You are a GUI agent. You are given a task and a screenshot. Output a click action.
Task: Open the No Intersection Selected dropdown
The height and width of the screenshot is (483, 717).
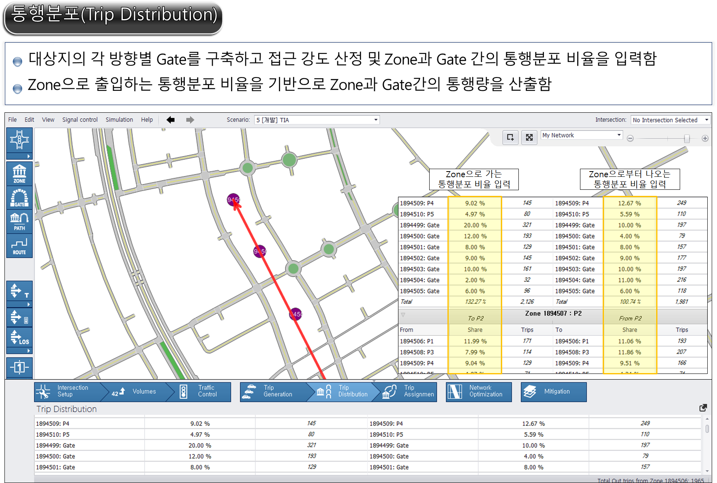[x=670, y=120]
